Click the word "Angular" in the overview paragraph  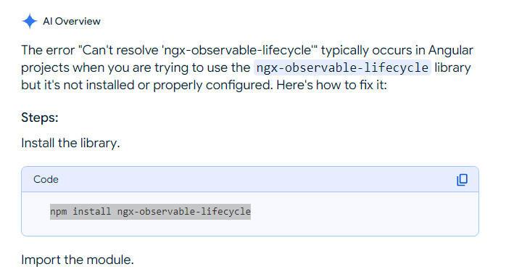coord(450,50)
